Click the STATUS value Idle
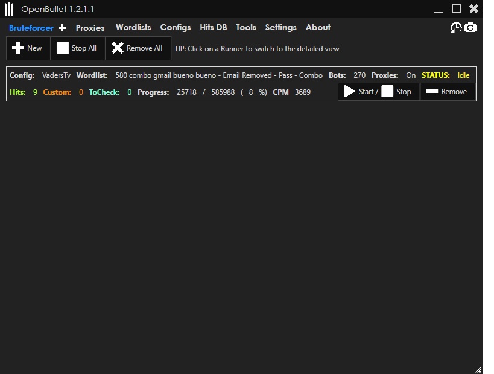Screen dimensions: 494x374 tap(463, 75)
